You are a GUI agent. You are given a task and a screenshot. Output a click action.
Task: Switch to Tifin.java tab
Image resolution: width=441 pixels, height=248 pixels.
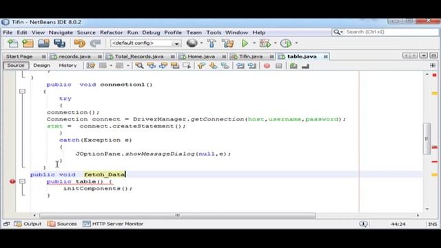click(x=251, y=56)
